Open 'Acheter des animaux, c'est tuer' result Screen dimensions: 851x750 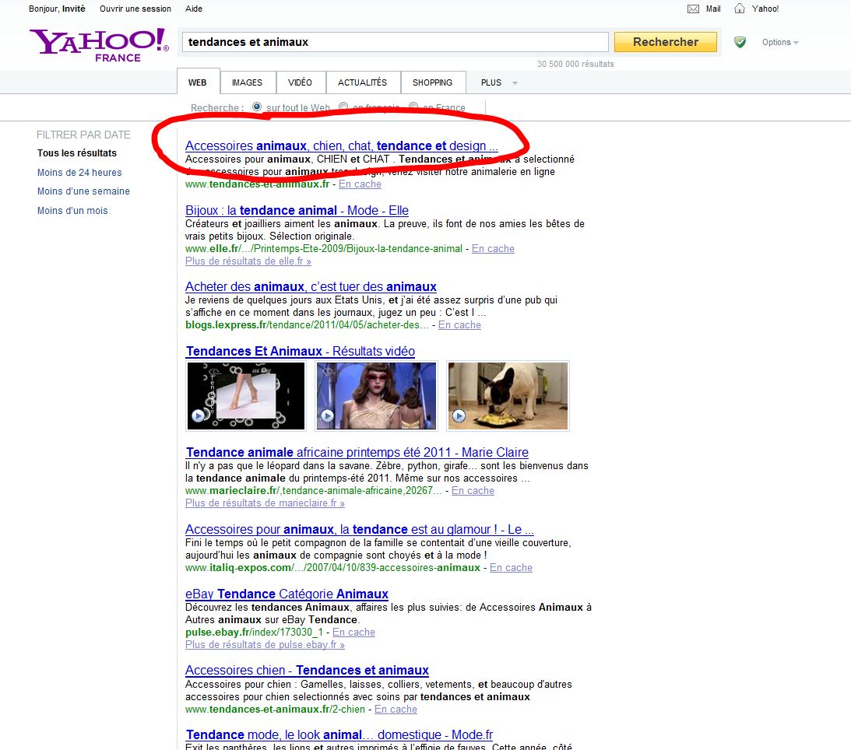311,286
